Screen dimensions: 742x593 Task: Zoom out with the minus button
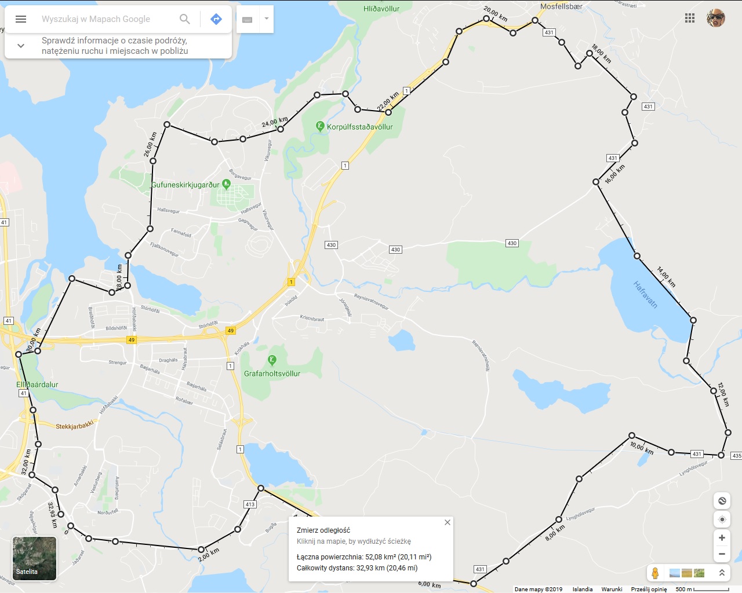(722, 554)
